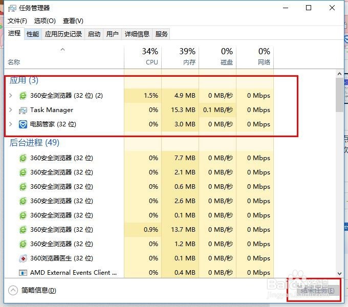Viewport: 348px width, 307px height.
Task: Click icon of 360安全浏览器 row using 7.7 MB
Action: tap(23, 158)
